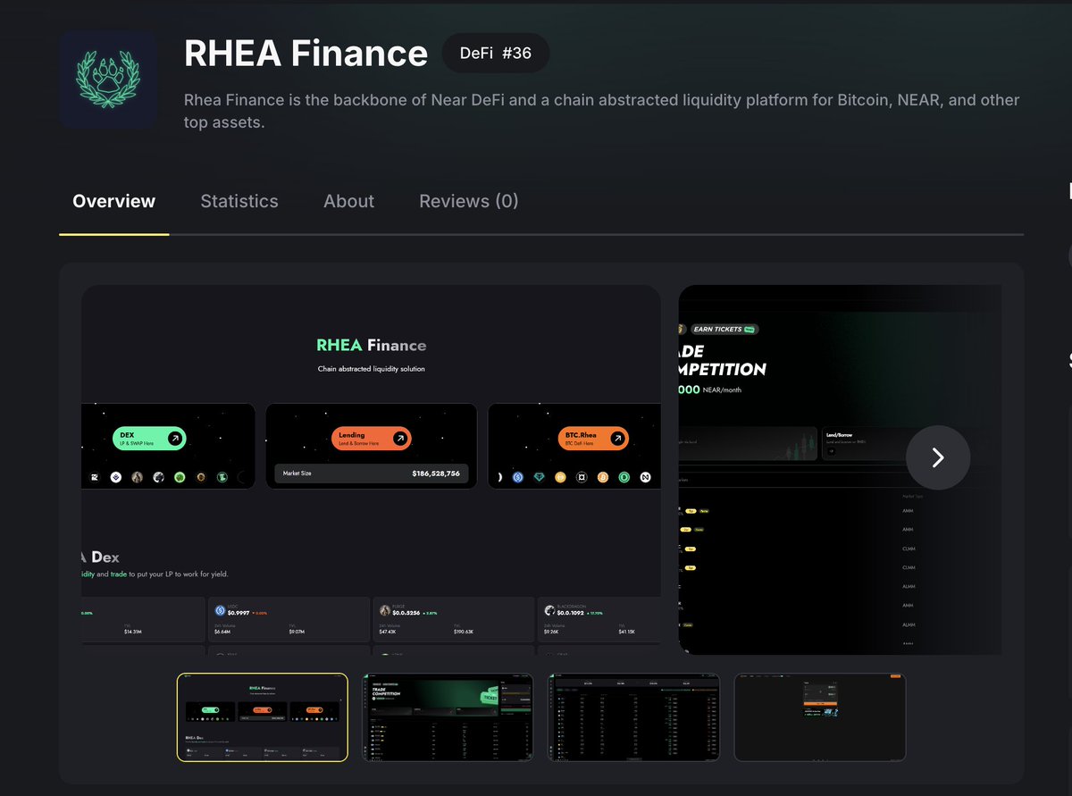The width and height of the screenshot is (1072, 796).
Task: Switch to the About tab
Action: pos(348,201)
